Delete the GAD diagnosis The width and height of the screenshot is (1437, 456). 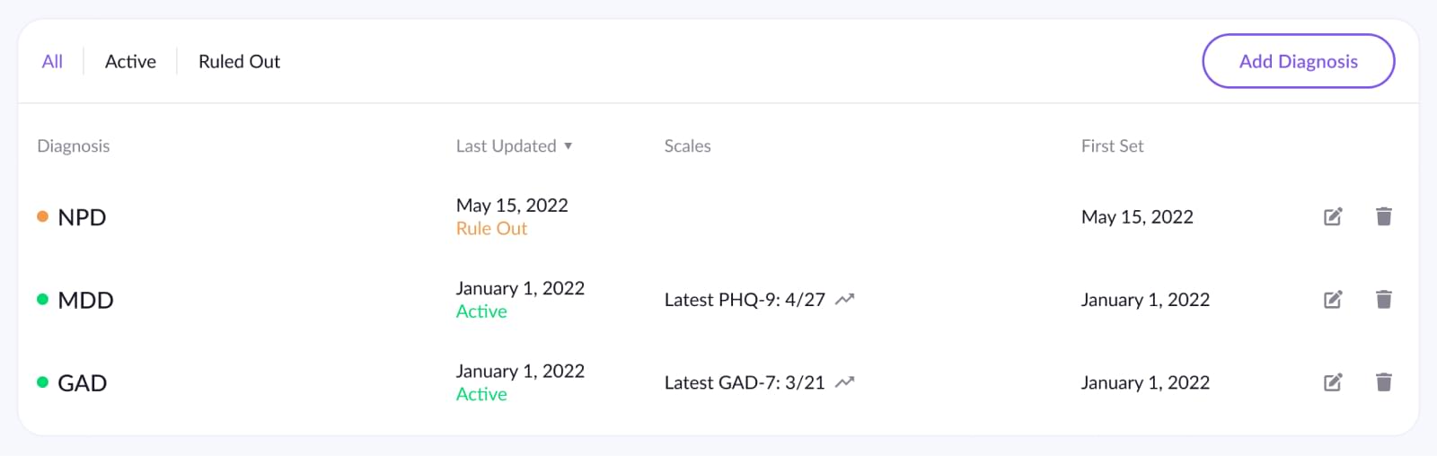[1384, 382]
